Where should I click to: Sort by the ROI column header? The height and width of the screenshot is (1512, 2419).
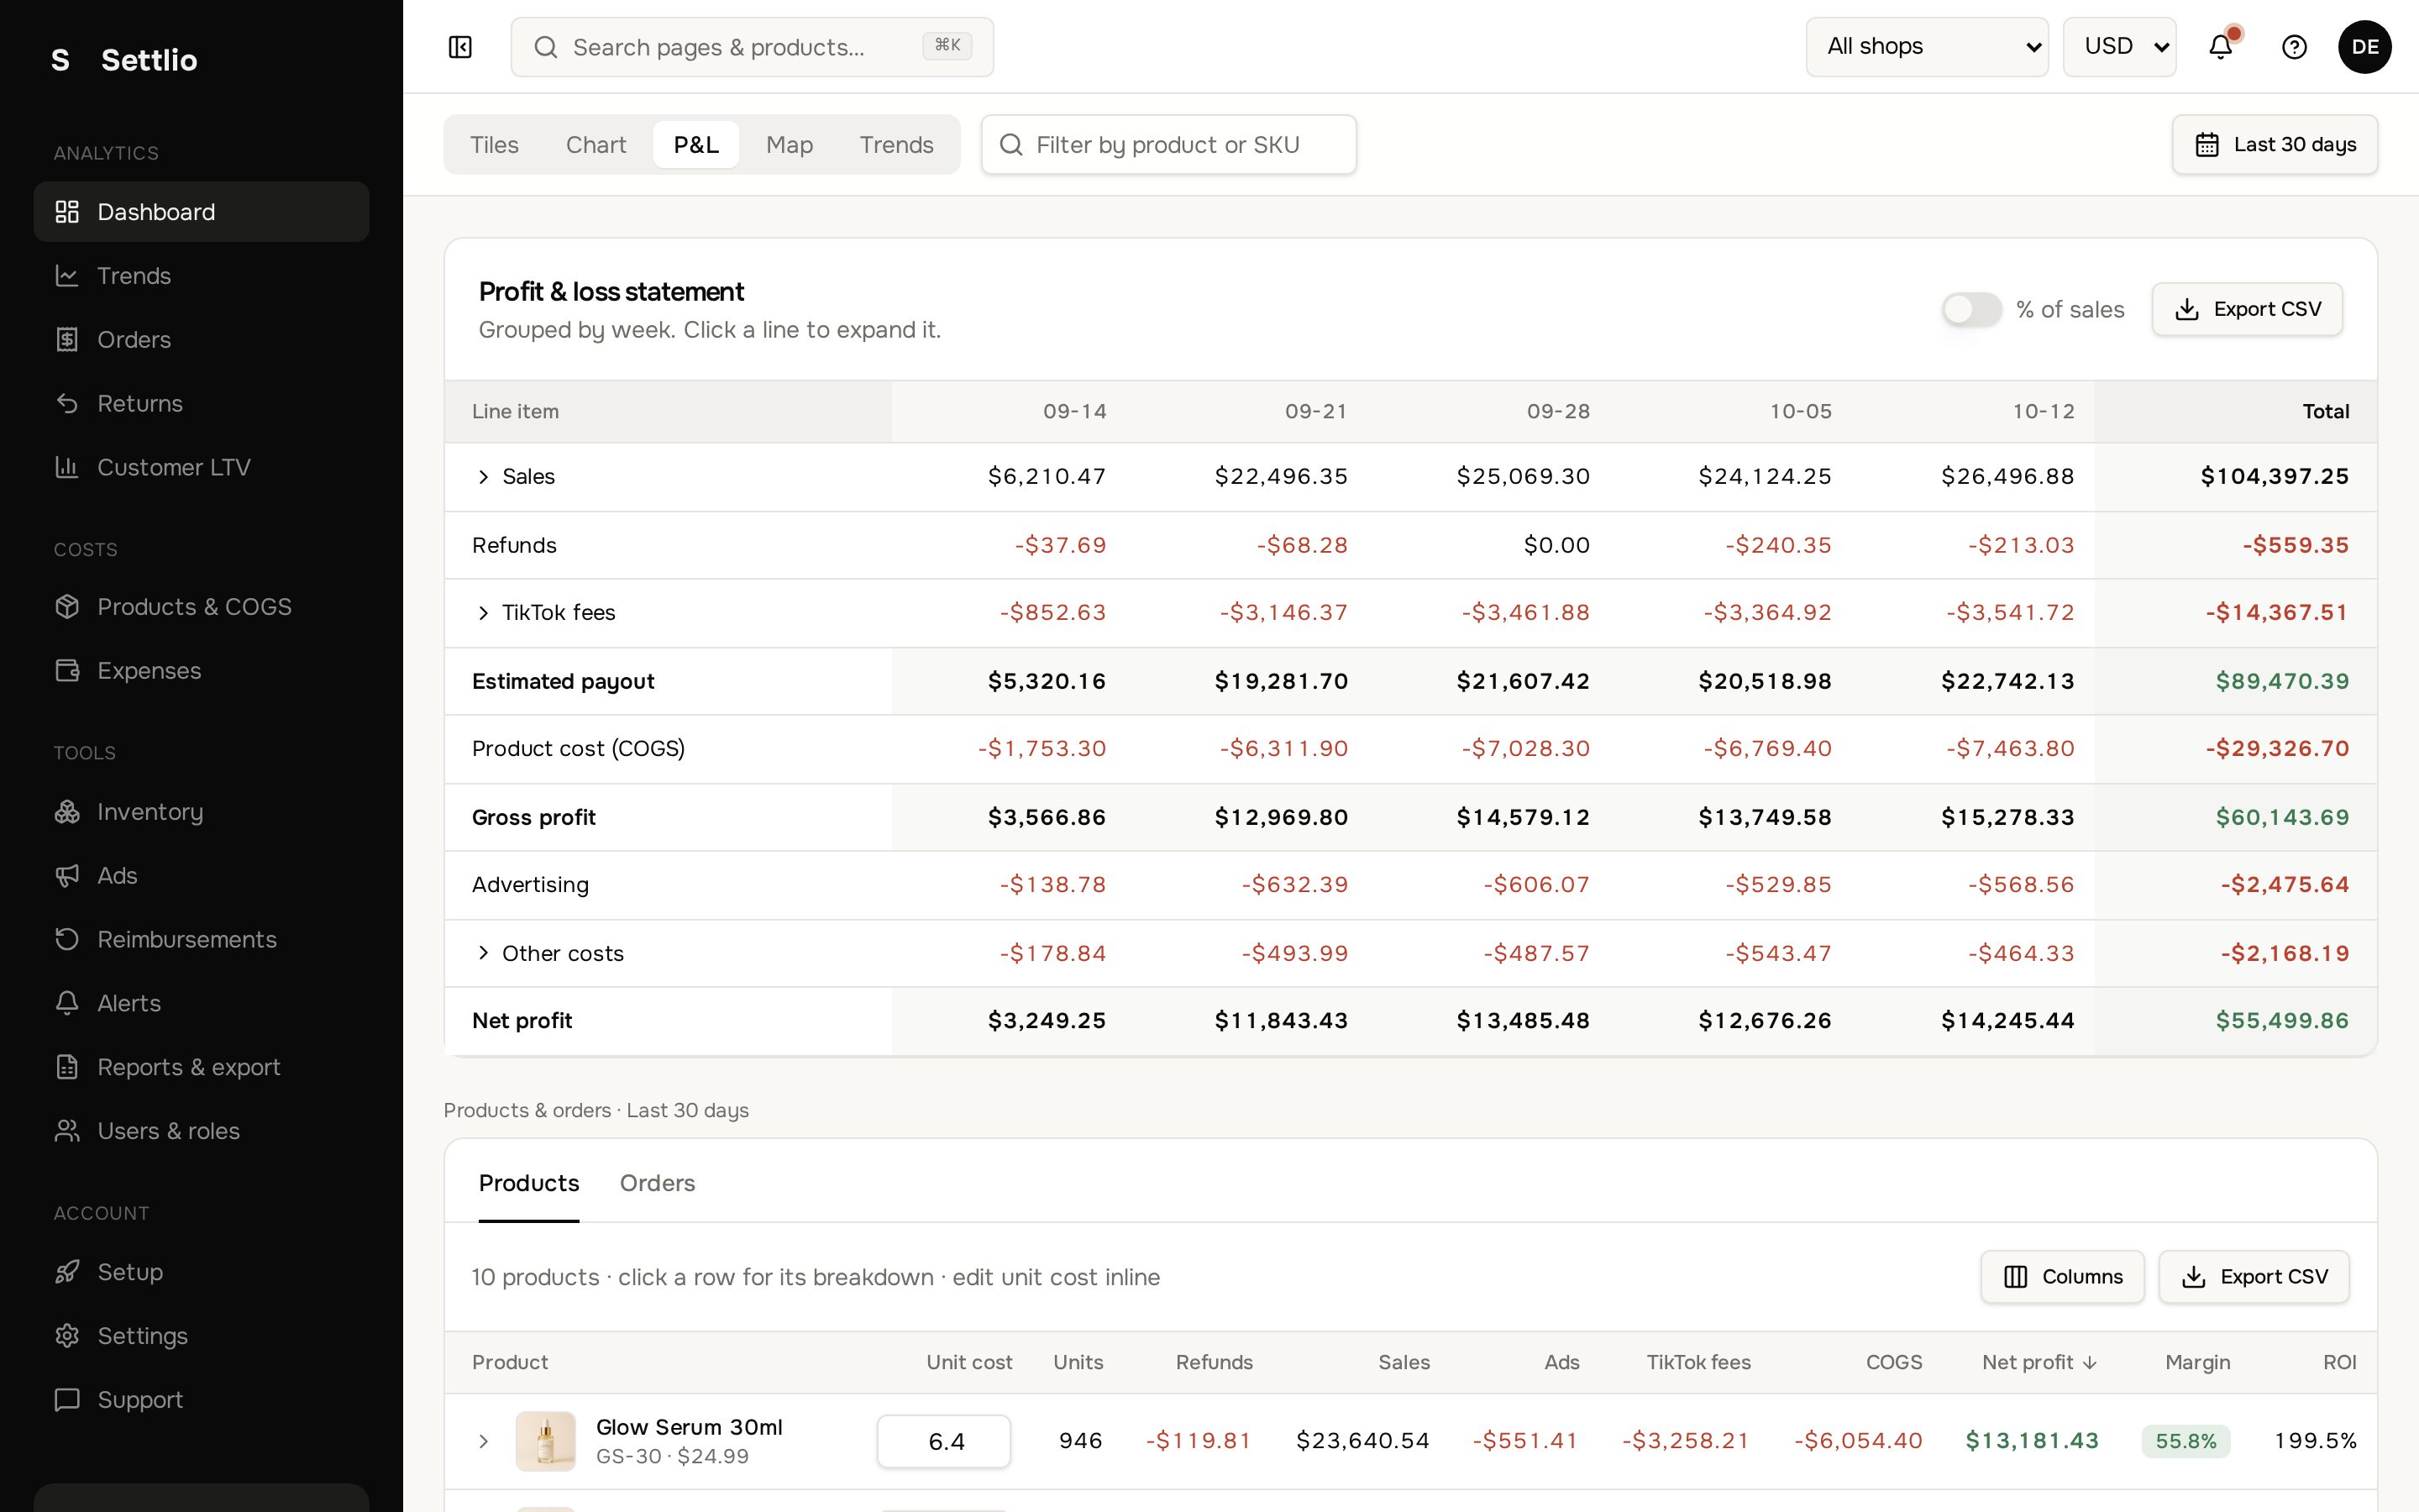[2339, 1363]
